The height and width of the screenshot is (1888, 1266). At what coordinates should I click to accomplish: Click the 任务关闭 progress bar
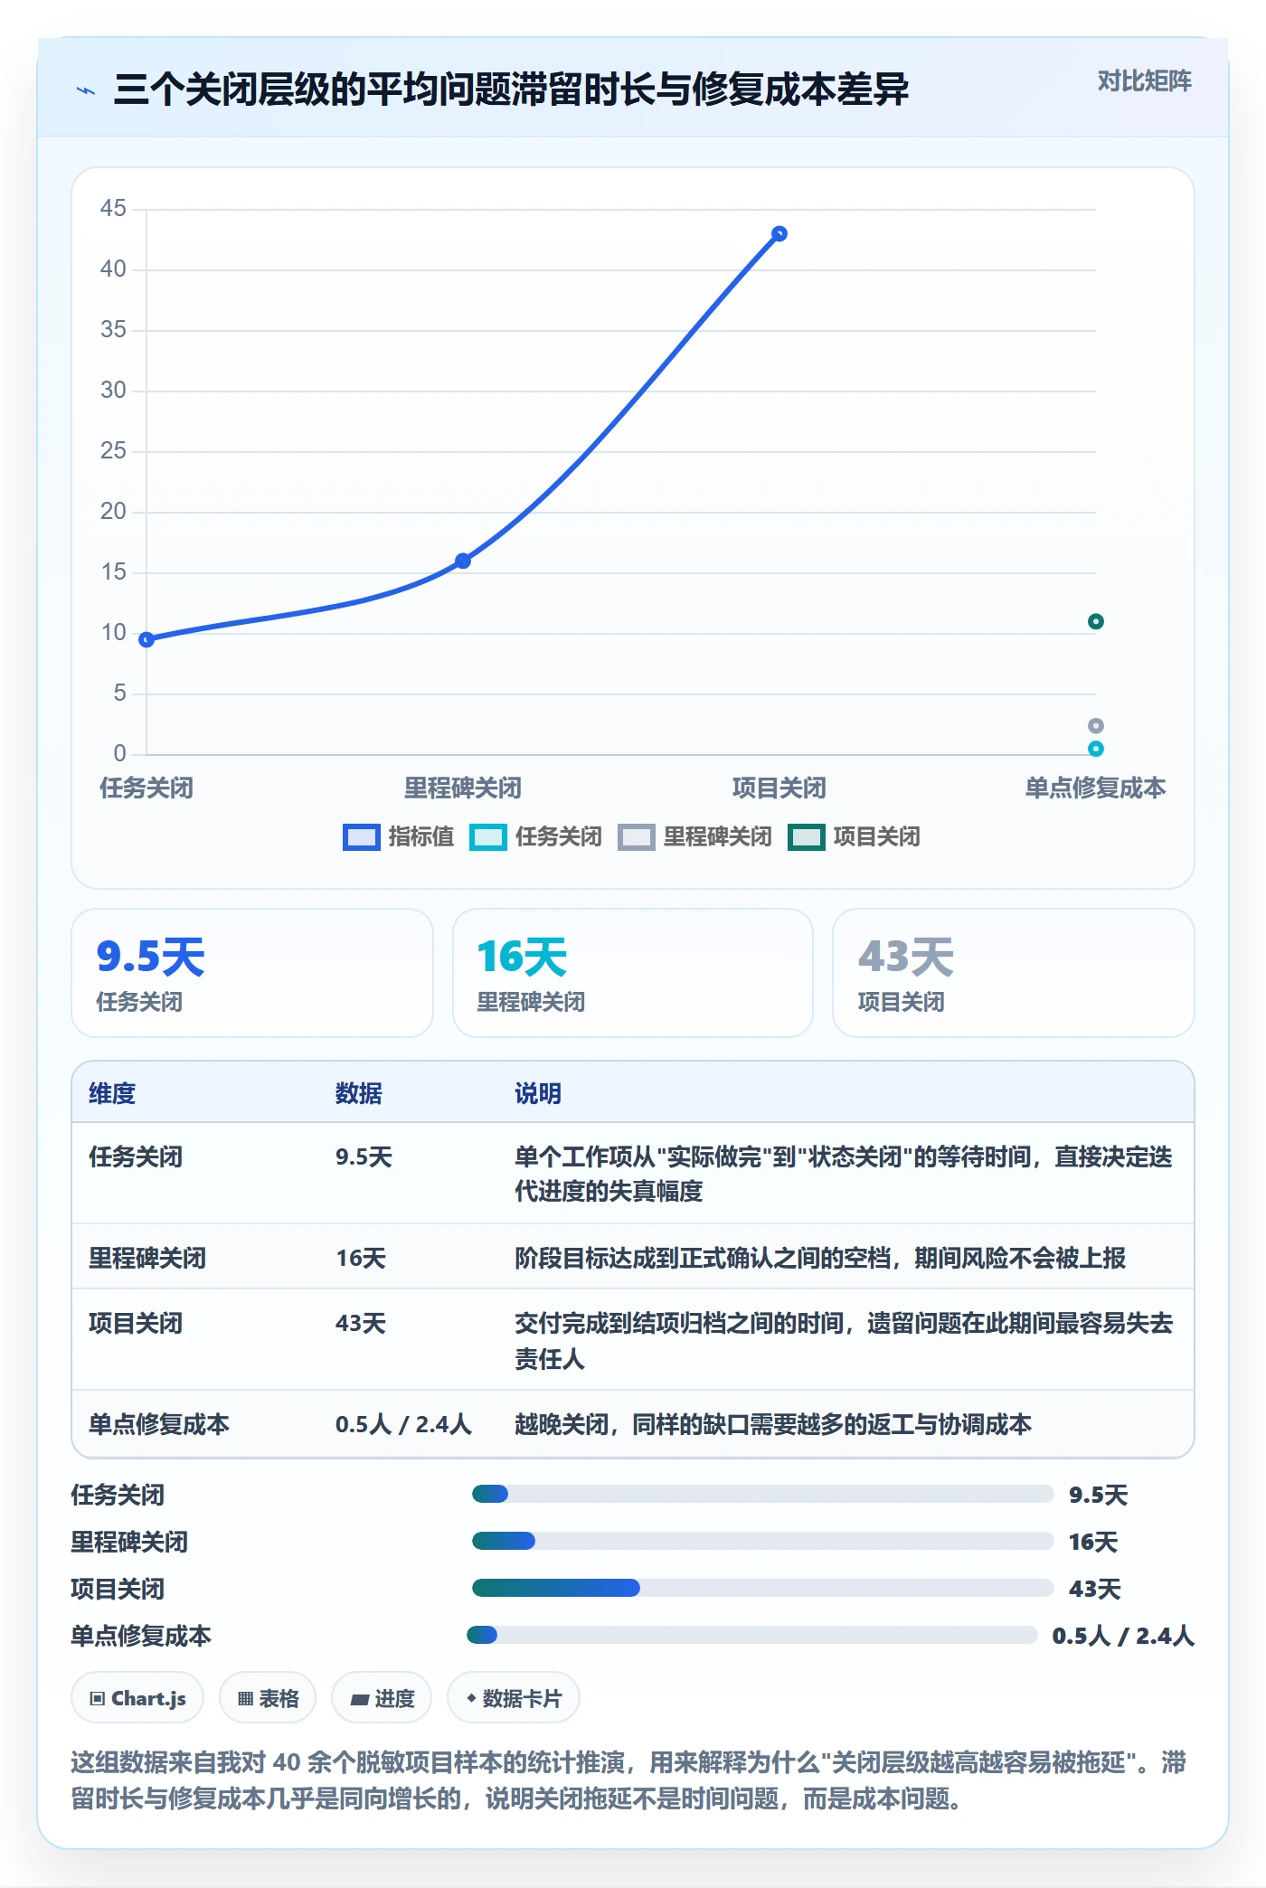[763, 1494]
